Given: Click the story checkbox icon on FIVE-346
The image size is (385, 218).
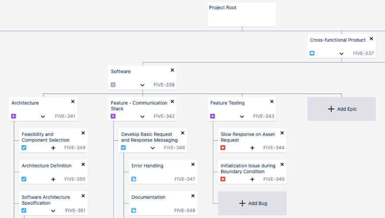Looking at the screenshot, I should click(x=123, y=148).
